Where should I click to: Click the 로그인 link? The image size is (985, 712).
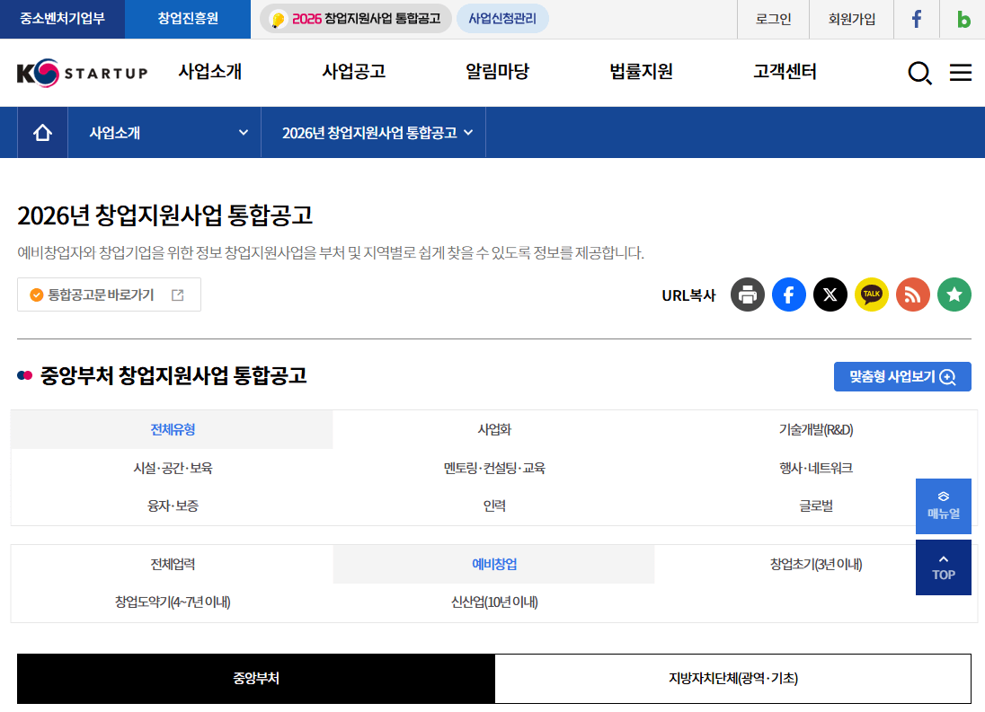(772, 19)
